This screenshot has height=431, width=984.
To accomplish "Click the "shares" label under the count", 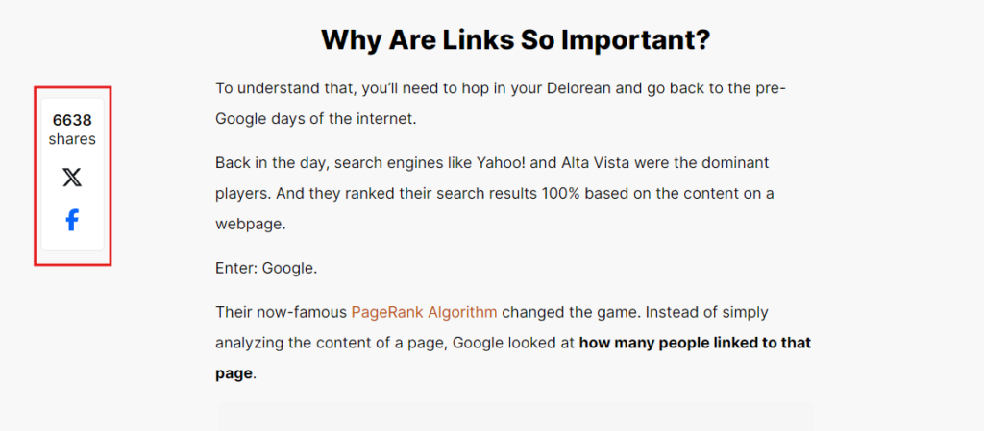I will 72,139.
